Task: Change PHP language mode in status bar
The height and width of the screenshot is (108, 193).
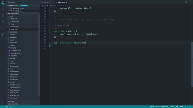Action: (181, 107)
